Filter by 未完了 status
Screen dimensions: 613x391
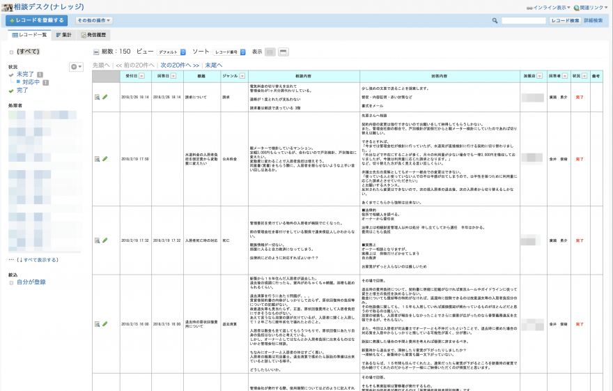pyautogui.click(x=25, y=74)
